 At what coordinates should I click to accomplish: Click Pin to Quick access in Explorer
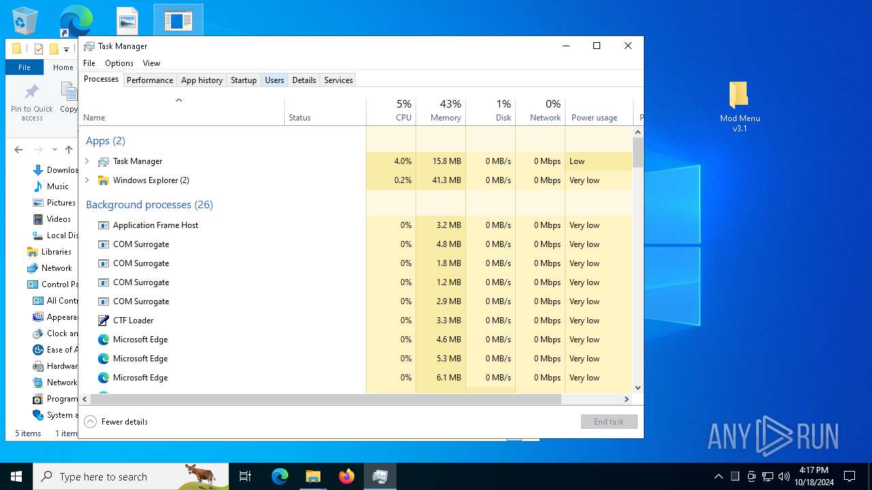coord(31,103)
